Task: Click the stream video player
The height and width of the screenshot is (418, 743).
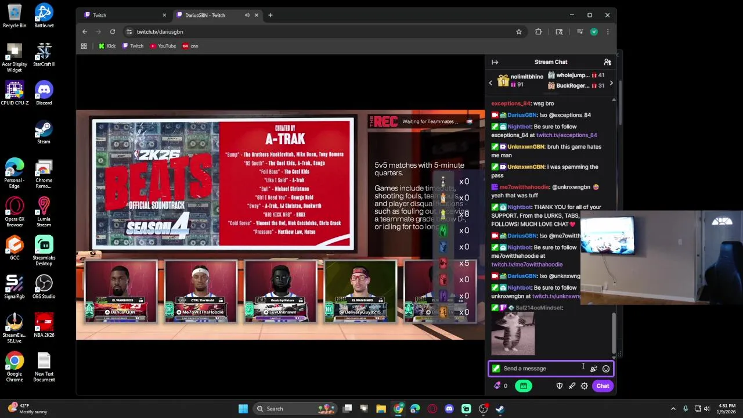Action: (x=280, y=225)
